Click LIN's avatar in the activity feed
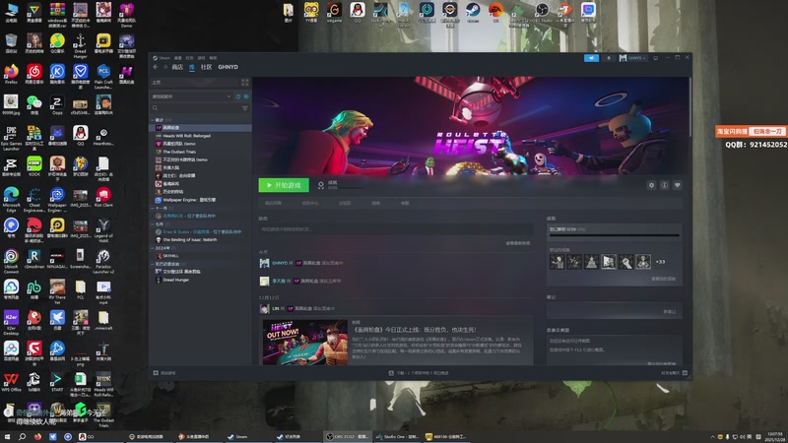Viewport: 788px width, 443px height. click(264, 309)
